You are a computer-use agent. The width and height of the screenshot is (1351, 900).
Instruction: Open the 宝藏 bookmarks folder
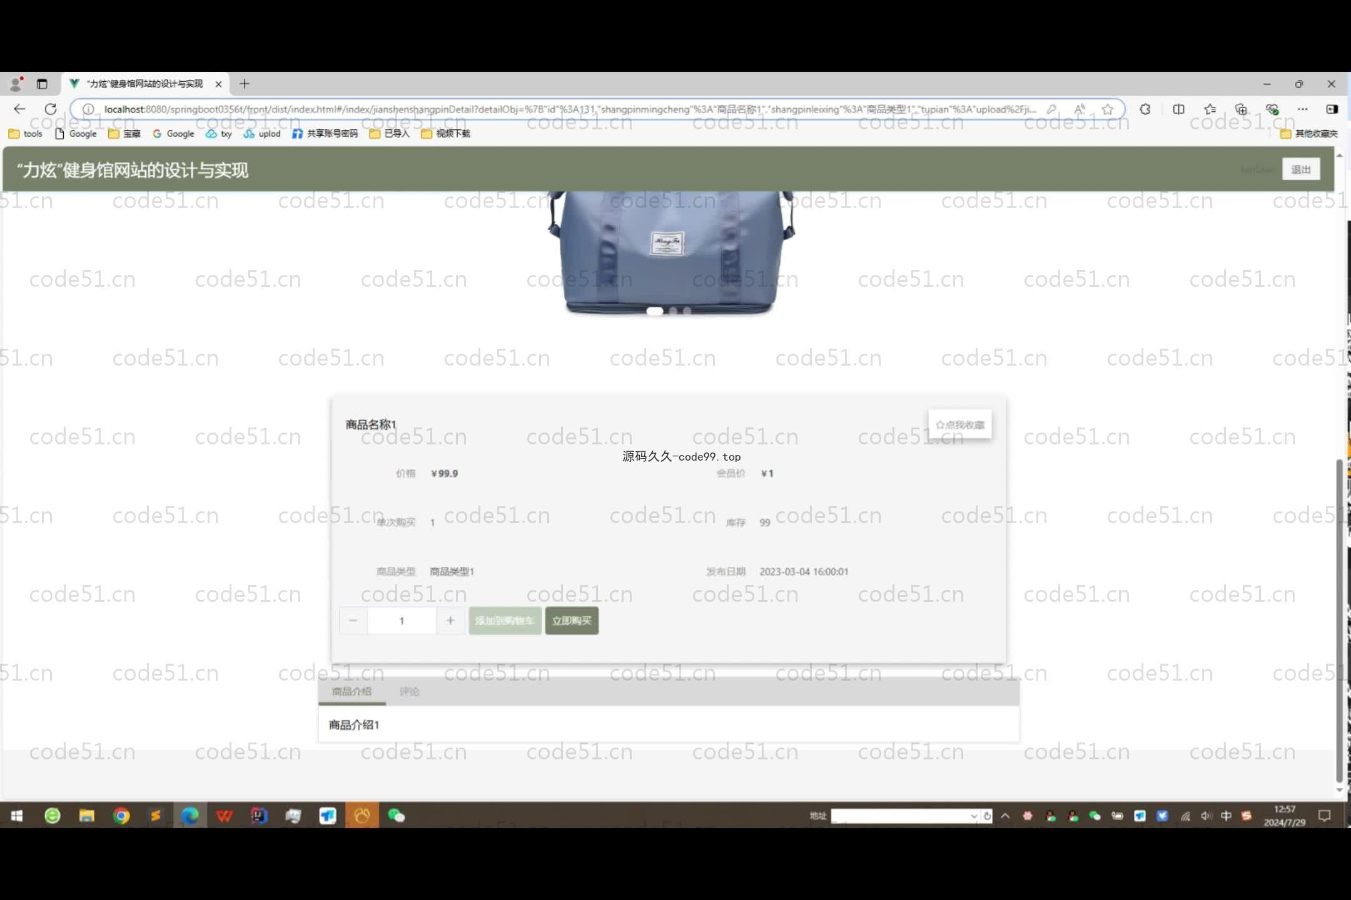coord(124,134)
